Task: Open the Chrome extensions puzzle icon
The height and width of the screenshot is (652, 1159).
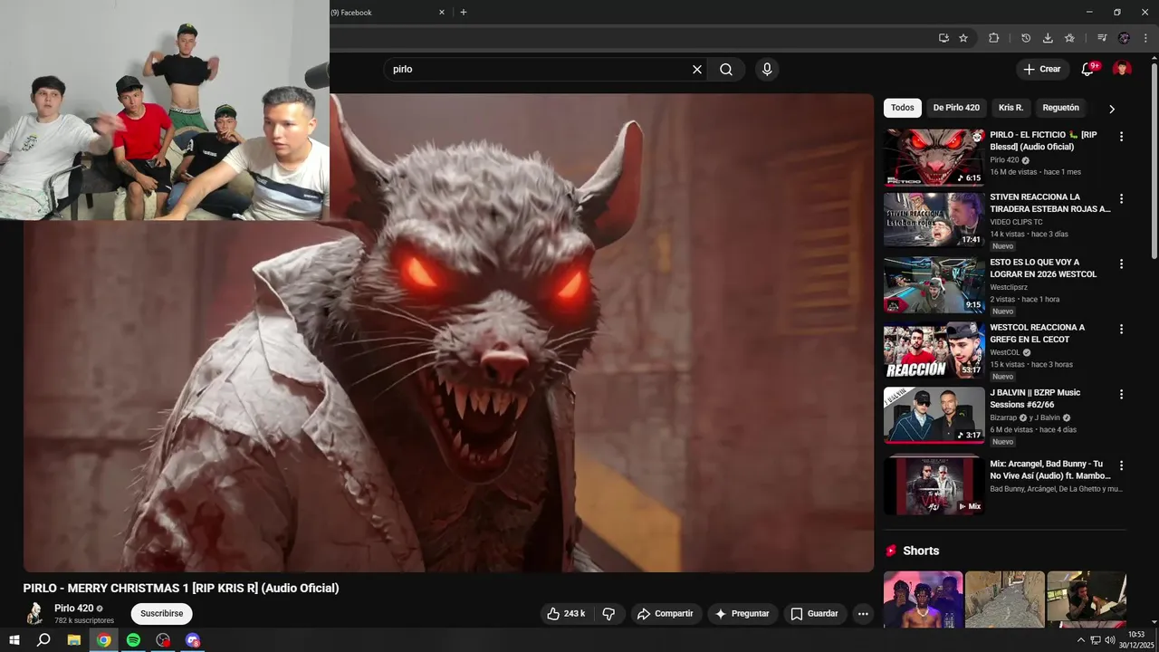Action: coord(993,38)
